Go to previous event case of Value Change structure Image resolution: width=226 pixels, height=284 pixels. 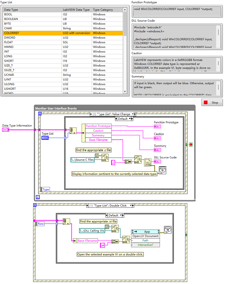point(91,114)
